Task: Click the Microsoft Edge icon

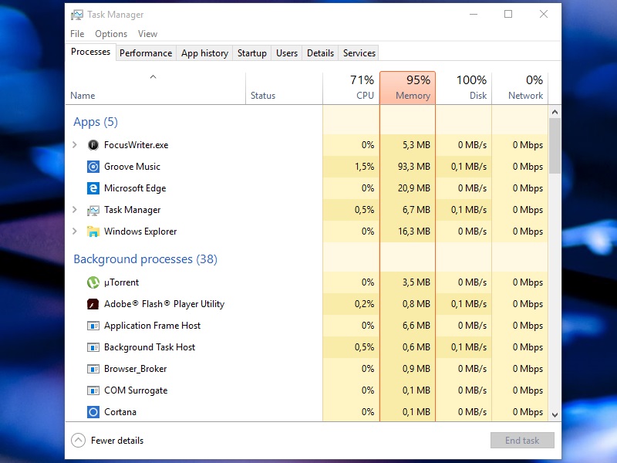Action: [93, 188]
